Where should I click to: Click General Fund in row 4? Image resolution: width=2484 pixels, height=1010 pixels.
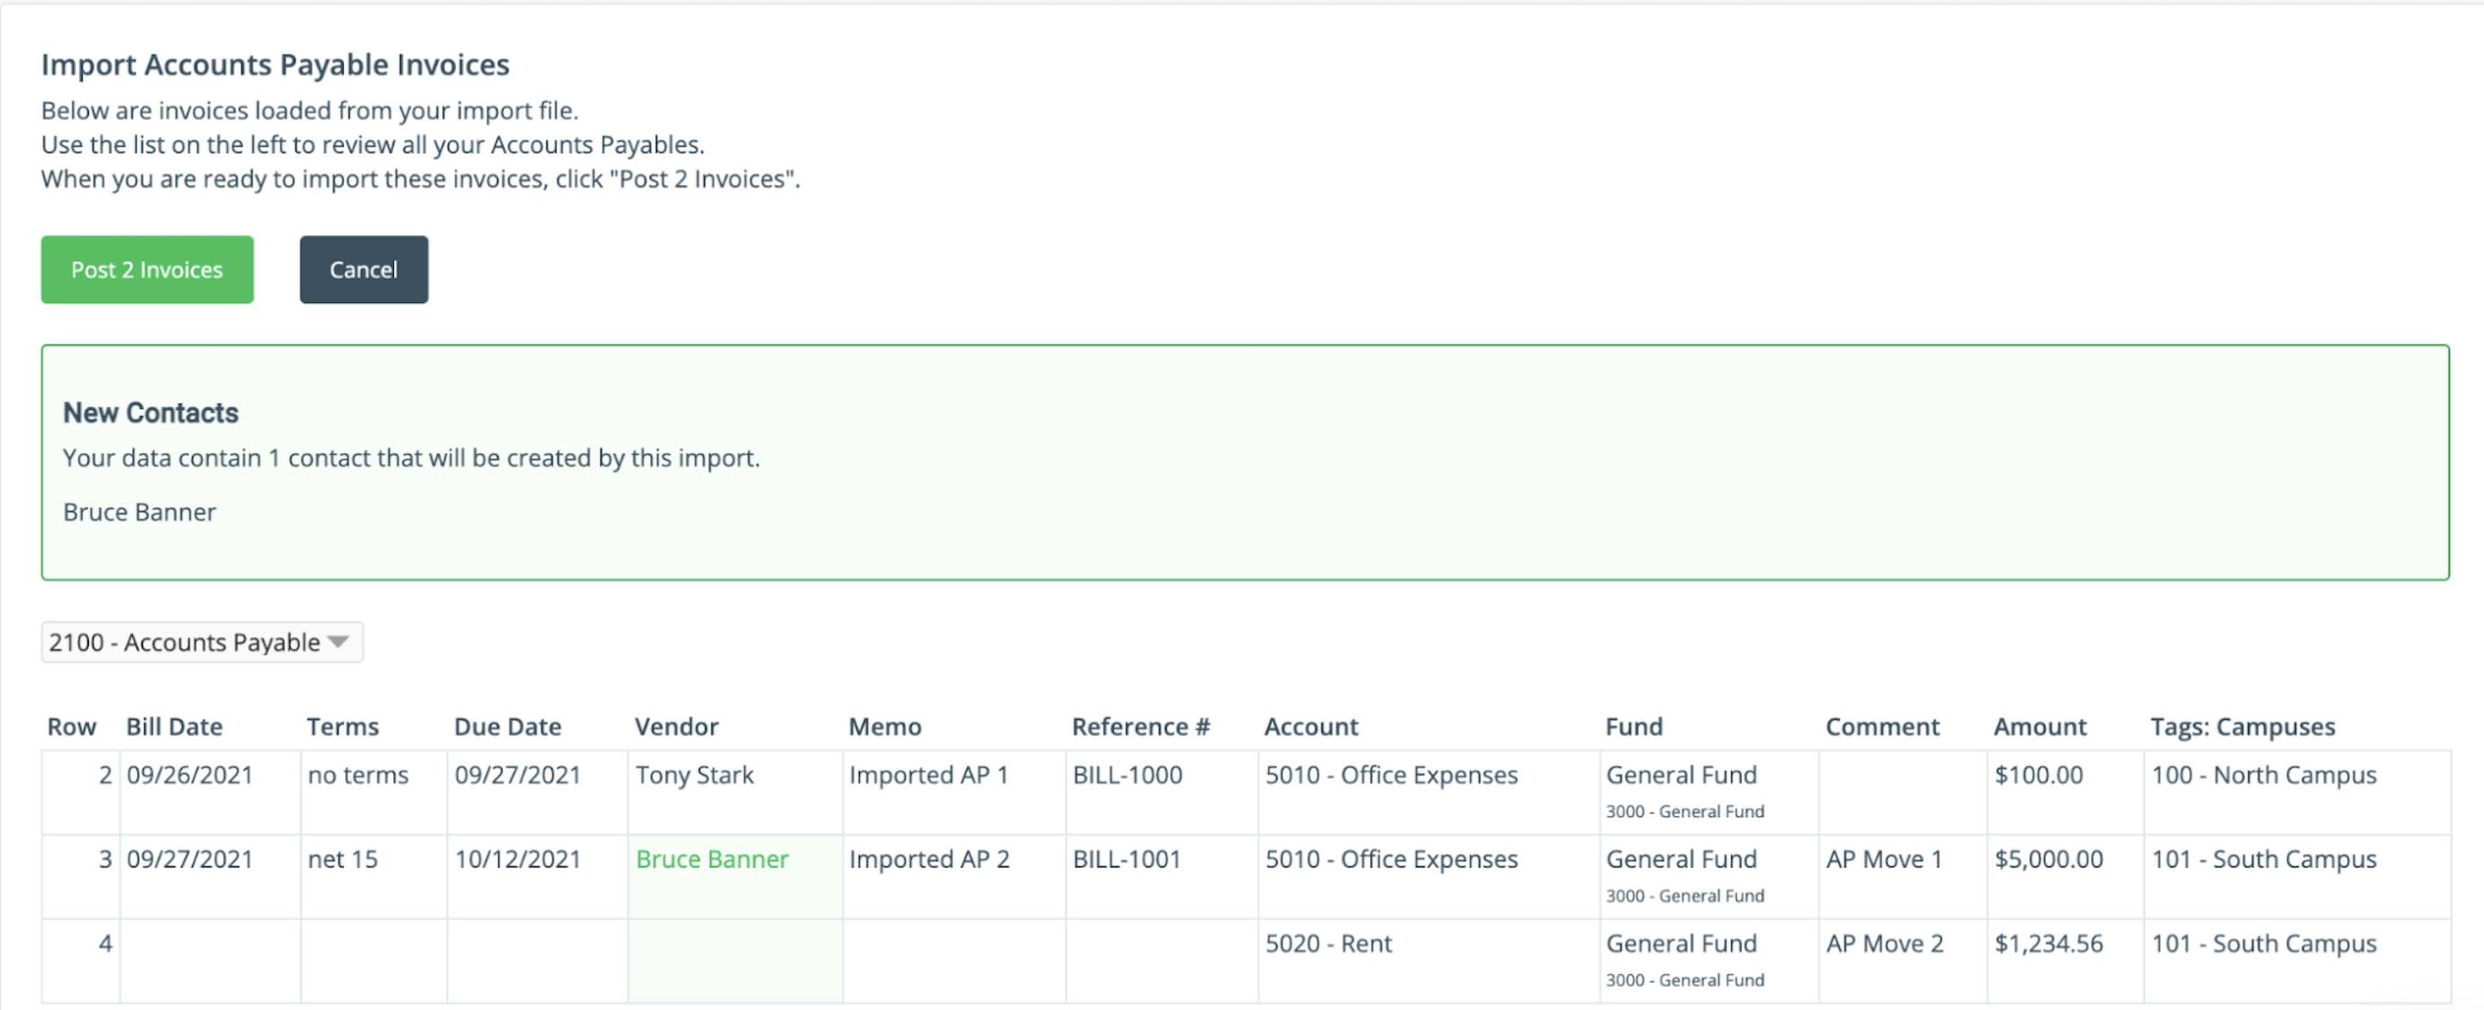1681,944
